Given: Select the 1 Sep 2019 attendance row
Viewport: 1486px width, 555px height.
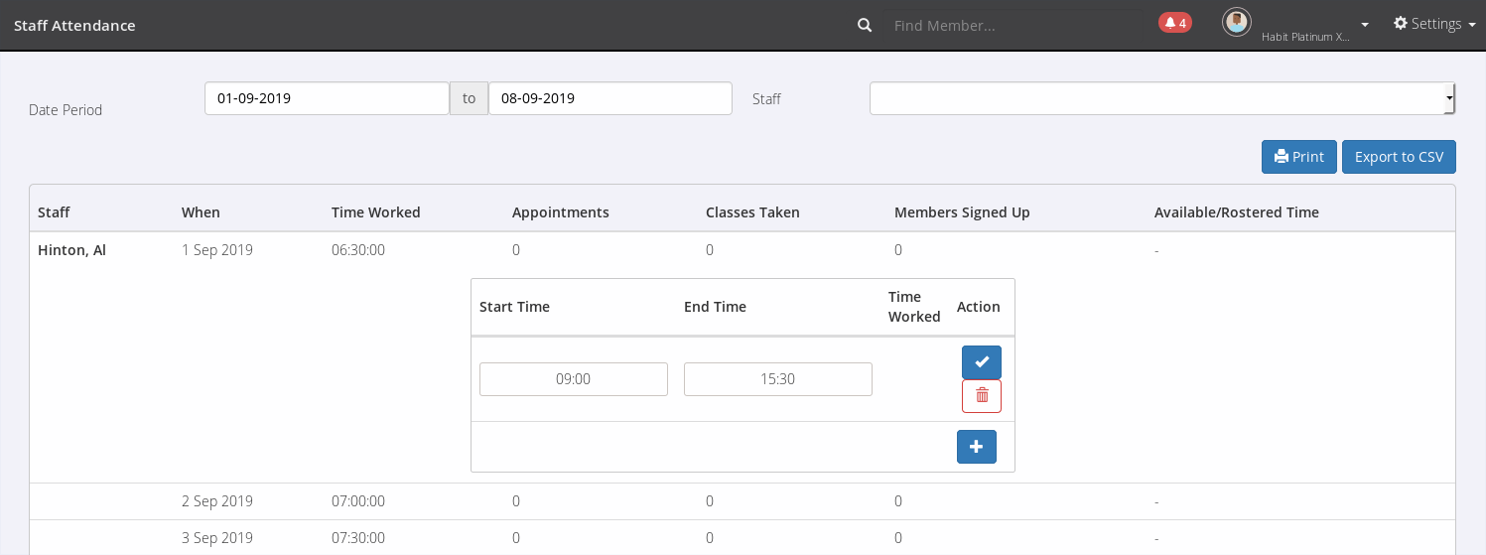Looking at the screenshot, I should point(216,250).
